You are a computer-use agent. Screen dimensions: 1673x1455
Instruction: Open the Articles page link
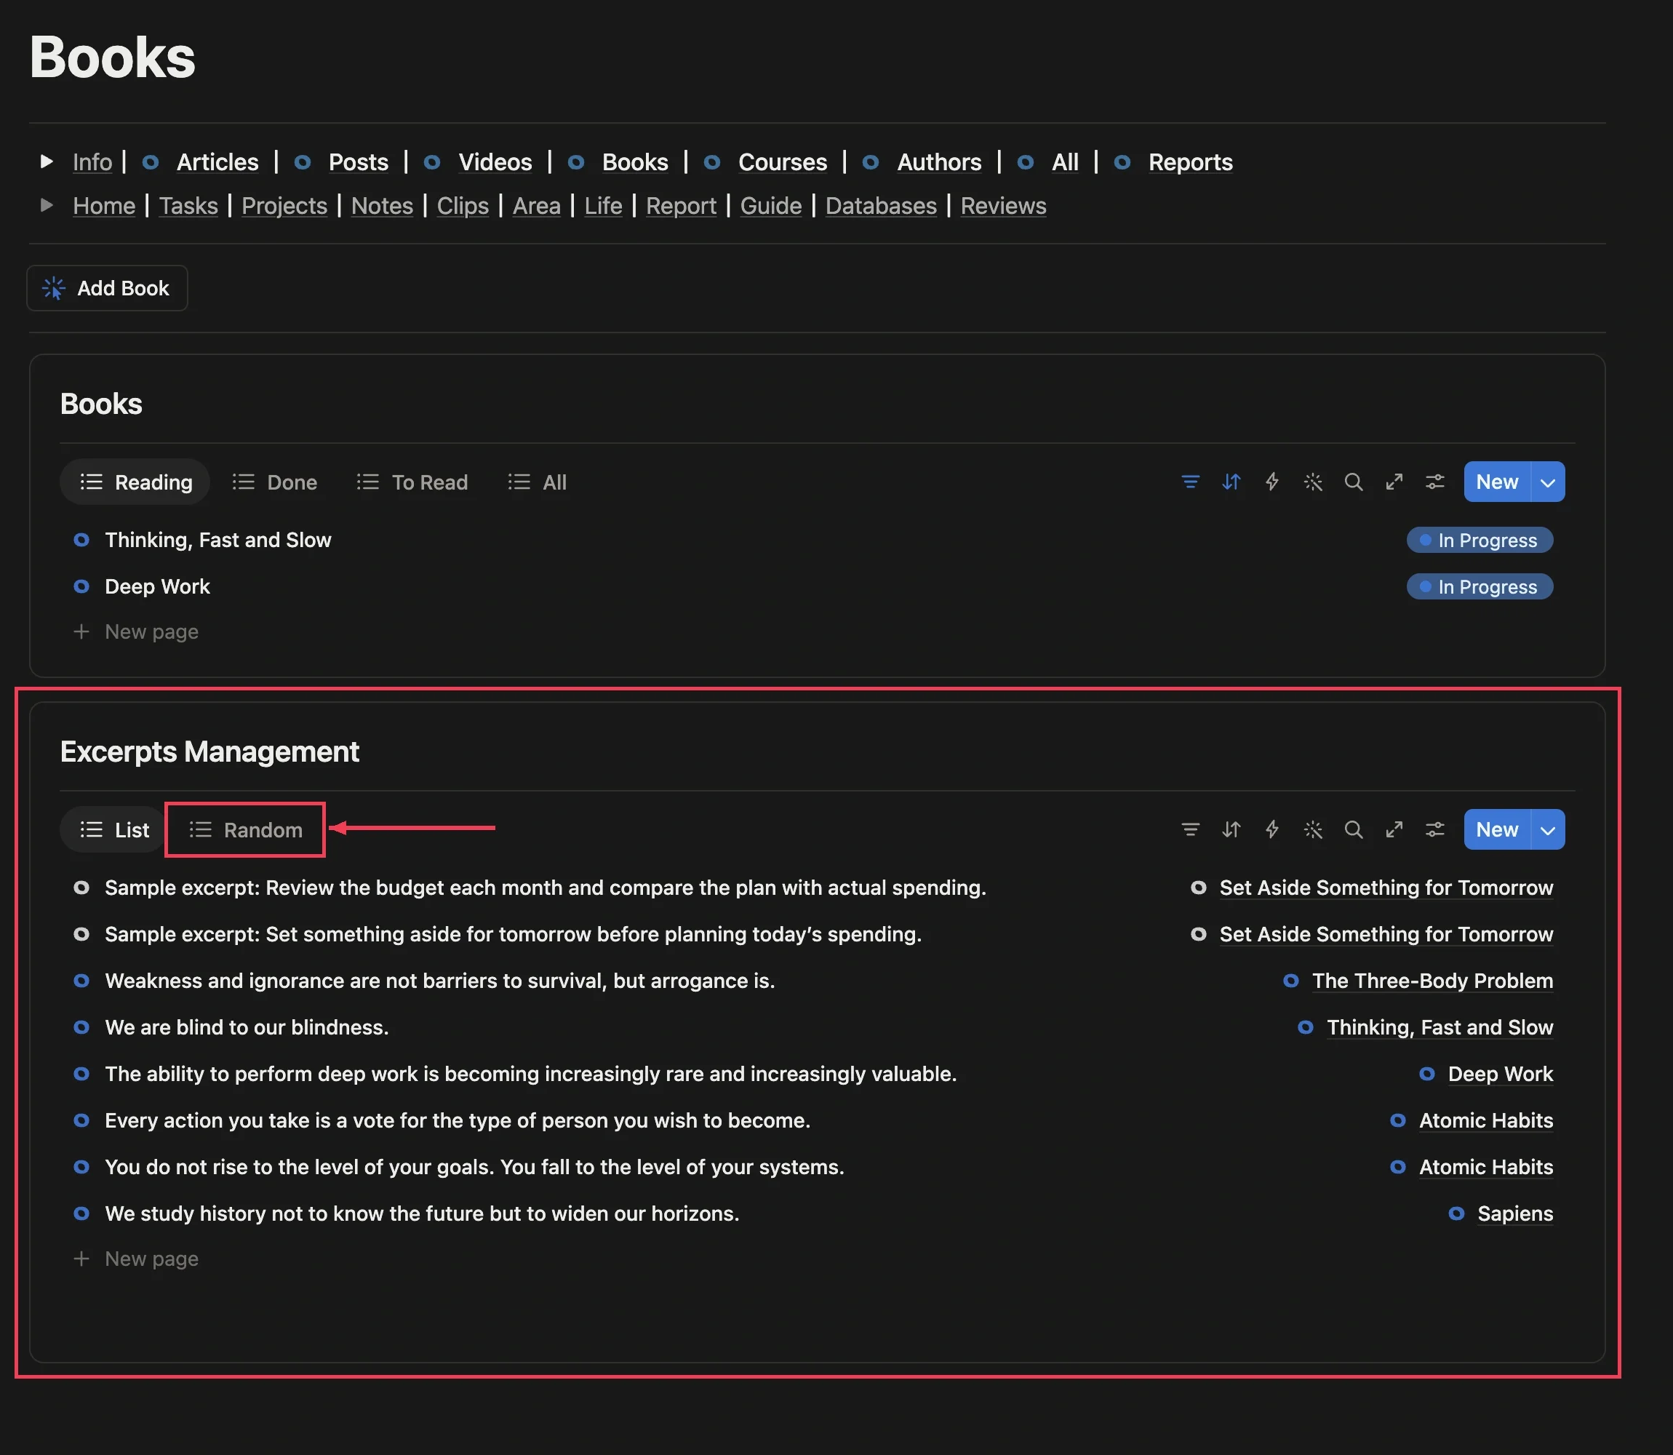(217, 162)
